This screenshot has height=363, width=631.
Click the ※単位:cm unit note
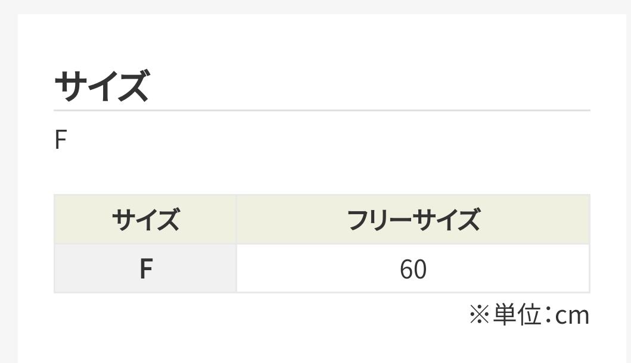tap(529, 315)
